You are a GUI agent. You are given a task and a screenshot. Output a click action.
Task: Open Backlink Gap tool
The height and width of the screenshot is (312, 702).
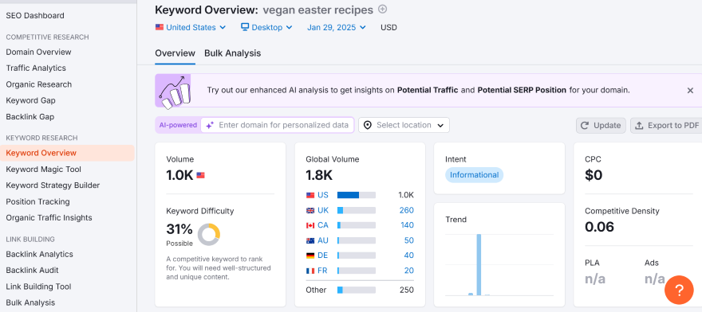30,117
